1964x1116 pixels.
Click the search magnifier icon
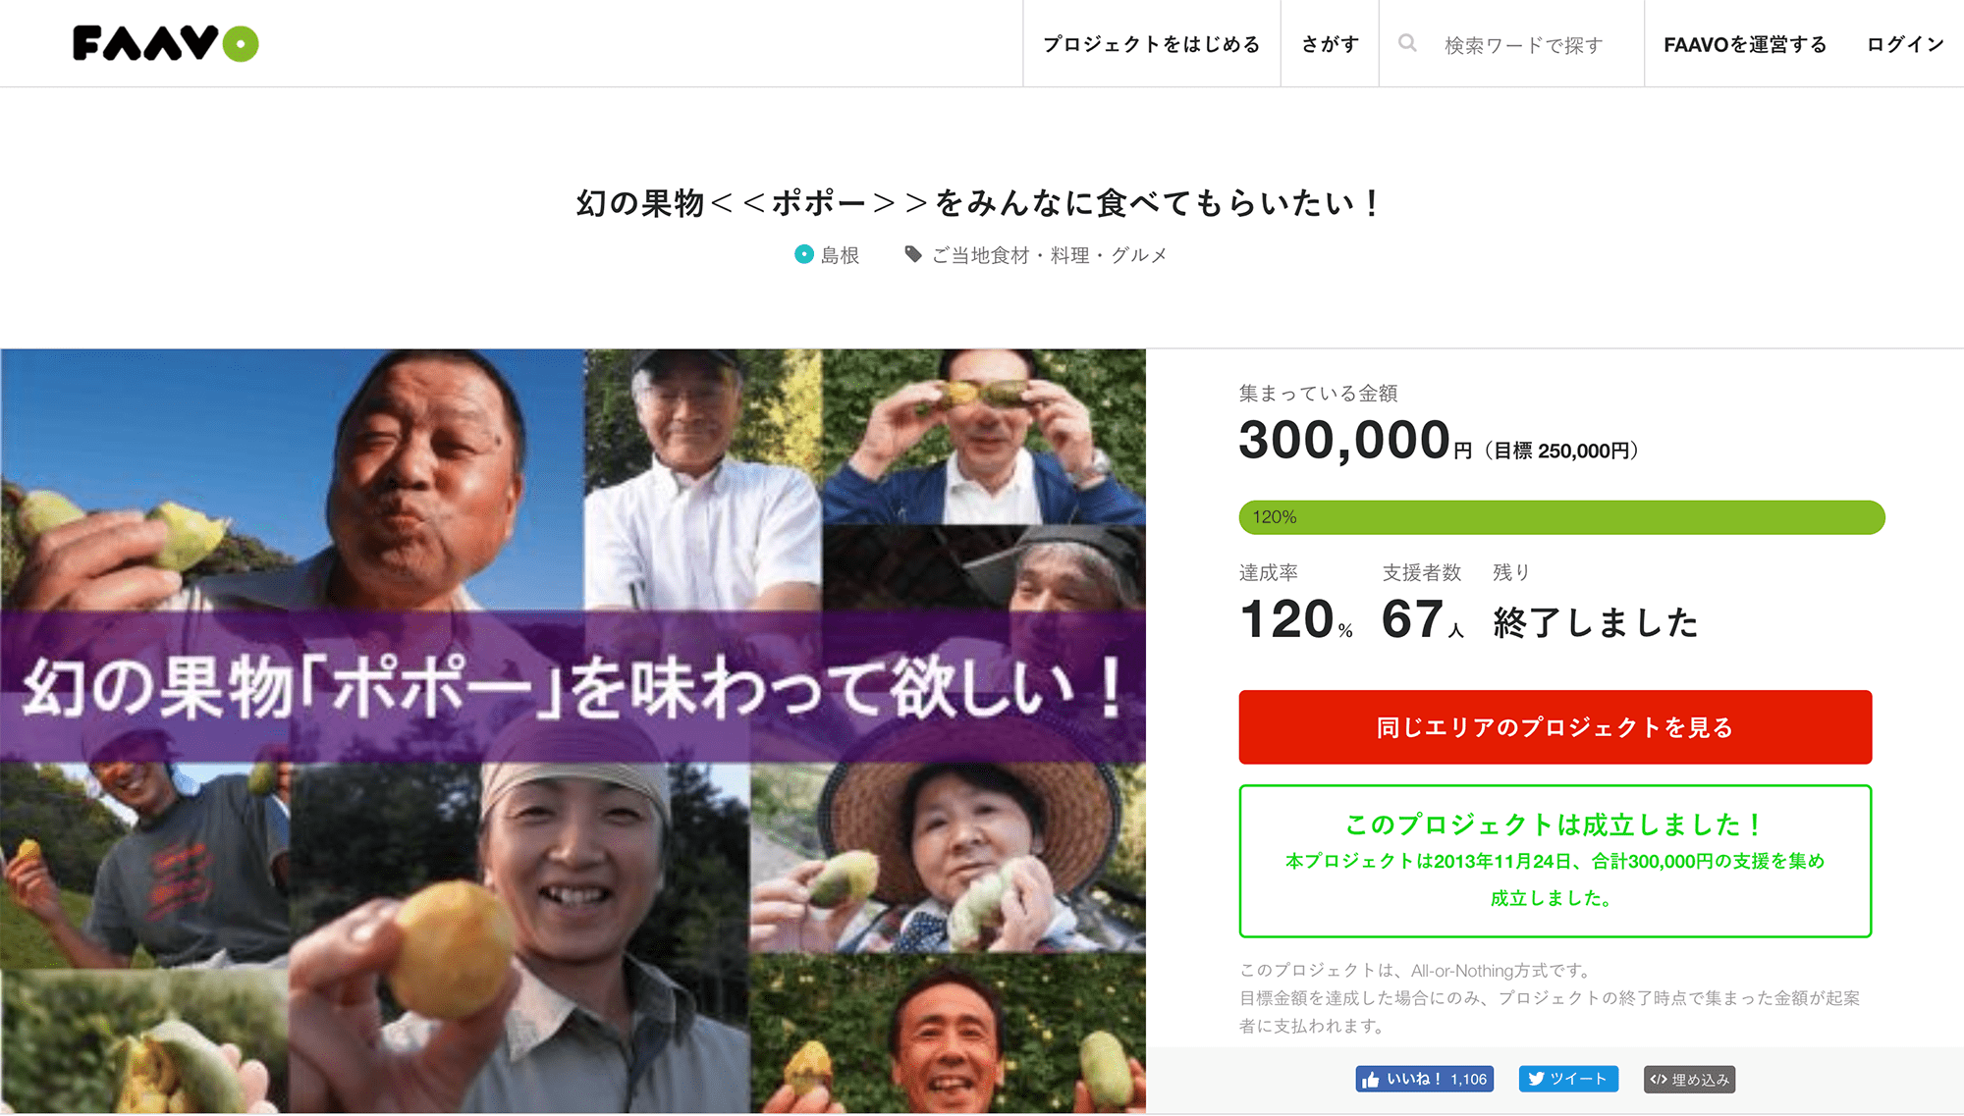[1407, 43]
